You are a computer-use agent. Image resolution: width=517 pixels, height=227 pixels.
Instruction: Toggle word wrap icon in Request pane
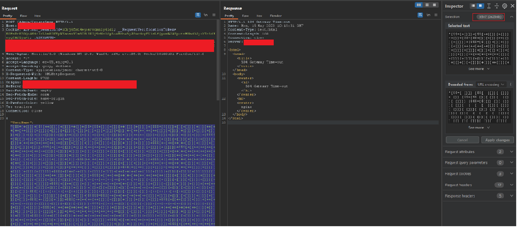click(198, 15)
